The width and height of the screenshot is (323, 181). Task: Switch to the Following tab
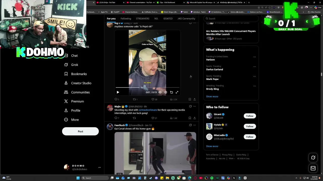coord(126,18)
